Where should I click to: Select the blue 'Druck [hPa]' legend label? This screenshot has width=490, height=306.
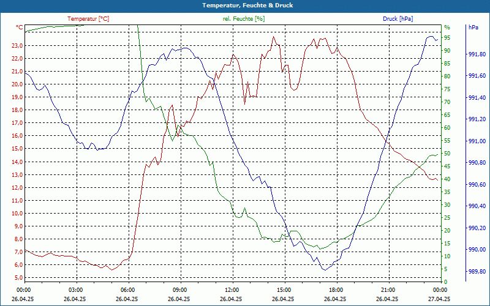pyautogui.click(x=398, y=19)
